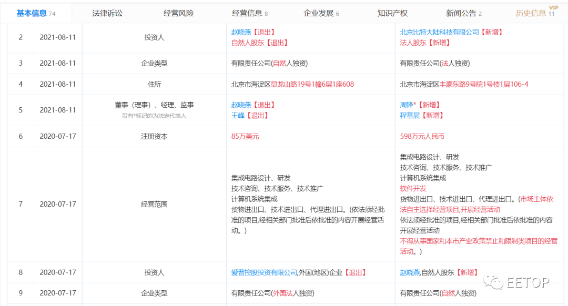Select 有限责任公司(法人独资) cell
This screenshot has height=306, width=568.
pos(435,64)
